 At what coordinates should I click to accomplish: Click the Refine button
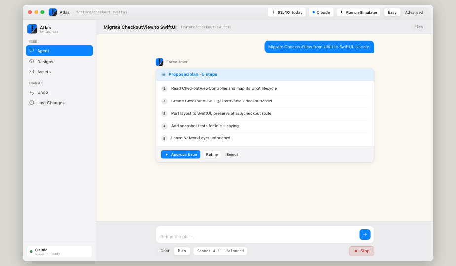[x=212, y=154]
